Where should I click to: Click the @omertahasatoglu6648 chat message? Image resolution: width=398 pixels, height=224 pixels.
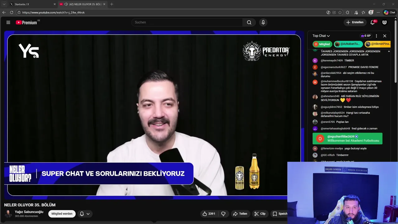[x=364, y=128]
